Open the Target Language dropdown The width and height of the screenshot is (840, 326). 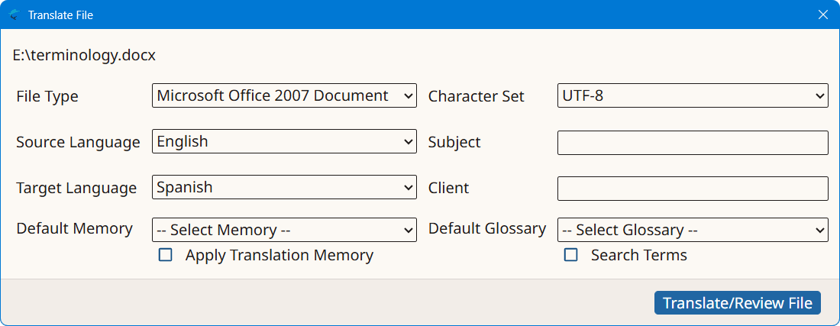[x=284, y=187]
